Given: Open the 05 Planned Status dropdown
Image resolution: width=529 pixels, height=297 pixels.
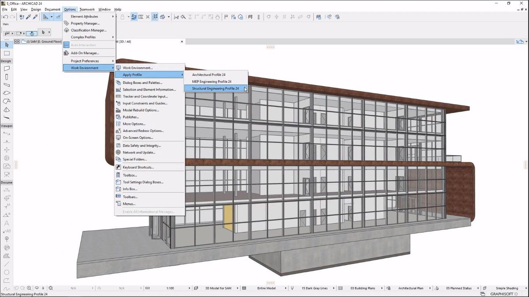Looking at the screenshot, I should [460, 288].
